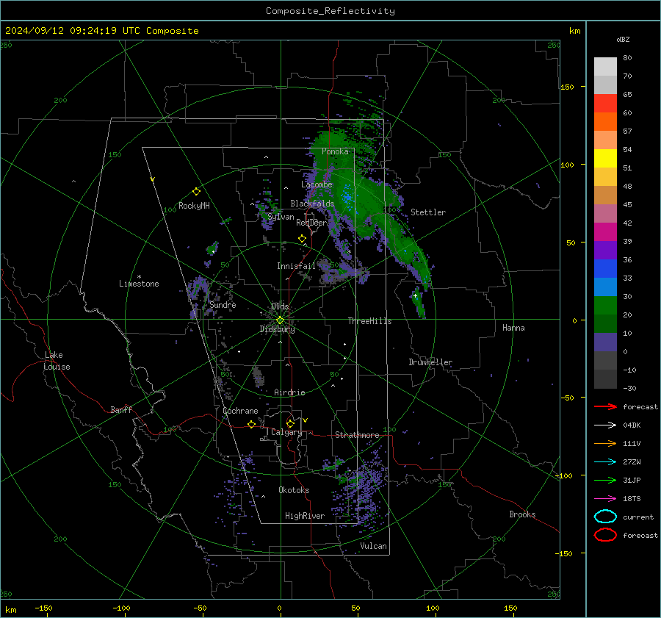Click the yellow diamond marker below Cochrane
Screen dimensions: 661x618
pos(252,424)
